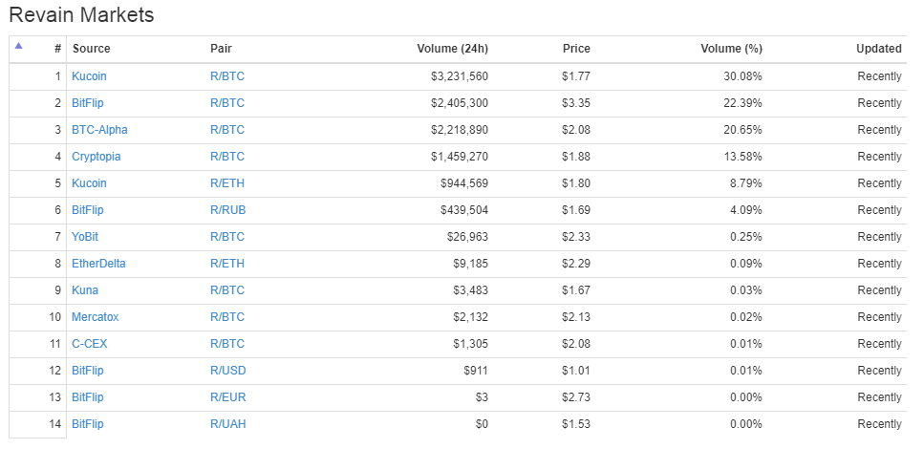The width and height of the screenshot is (924, 449).
Task: Click the R/UAH pair link
Action: coord(227,424)
